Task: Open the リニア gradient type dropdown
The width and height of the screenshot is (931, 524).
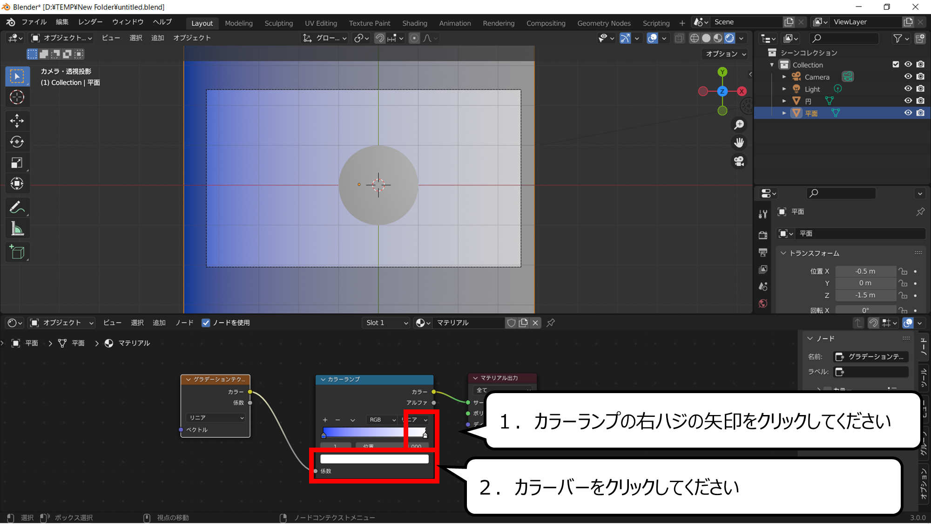Action: 216,418
